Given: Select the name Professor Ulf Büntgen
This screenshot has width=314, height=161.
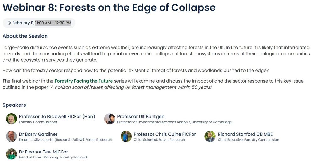Looking at the screenshot, I should [x=141, y=116].
